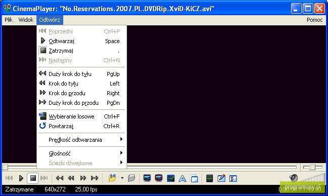The height and width of the screenshot is (196, 328).
Task: Minimize the CinemaPlayer window
Action: click(x=296, y=9)
